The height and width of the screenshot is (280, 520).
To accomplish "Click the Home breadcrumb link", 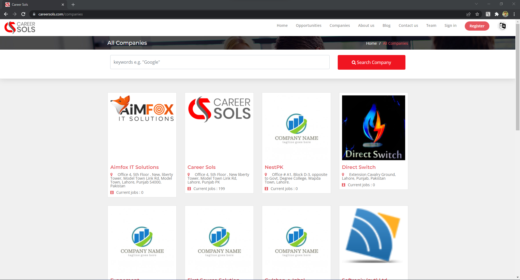I will (371, 43).
